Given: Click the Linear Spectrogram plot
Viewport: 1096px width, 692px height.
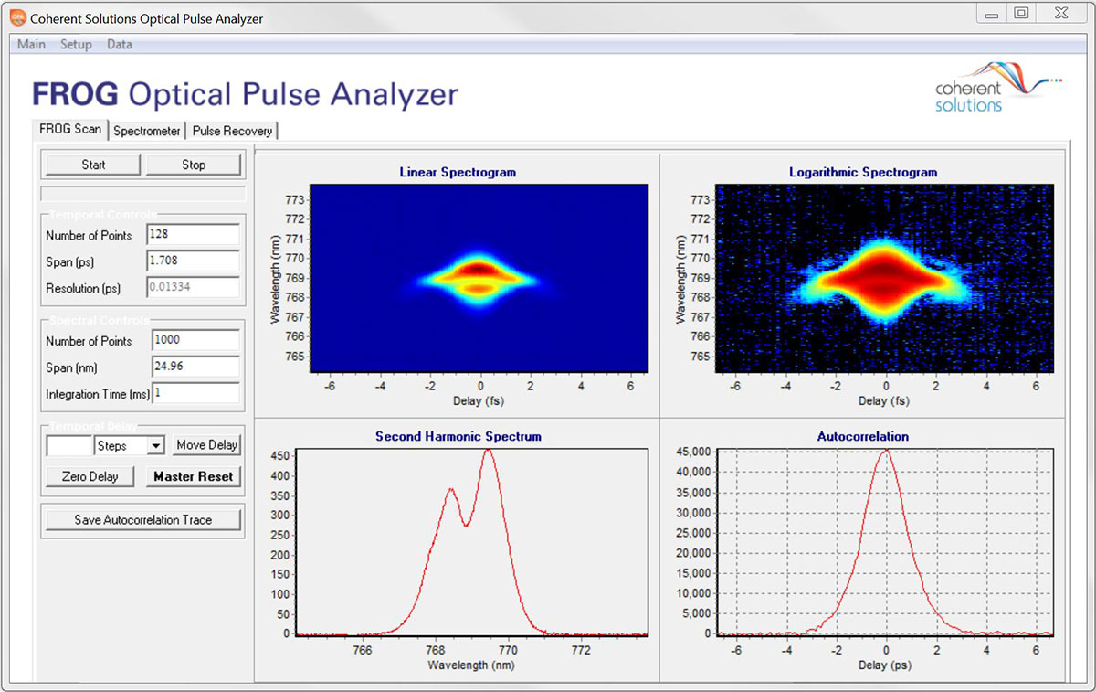Looking at the screenshot, I should [x=479, y=279].
